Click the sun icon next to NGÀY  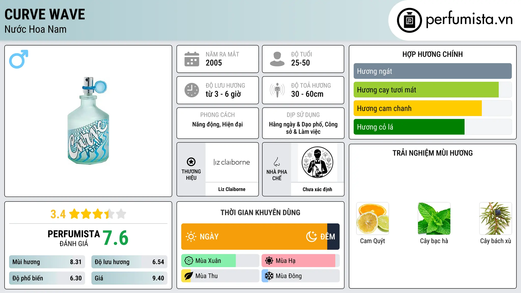pos(191,237)
